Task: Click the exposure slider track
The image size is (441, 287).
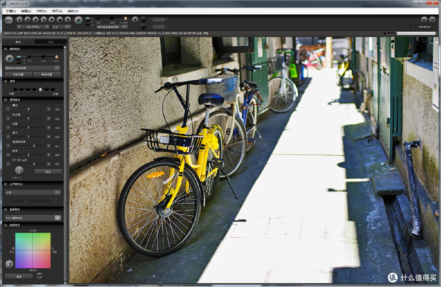Action: (x=29, y=109)
